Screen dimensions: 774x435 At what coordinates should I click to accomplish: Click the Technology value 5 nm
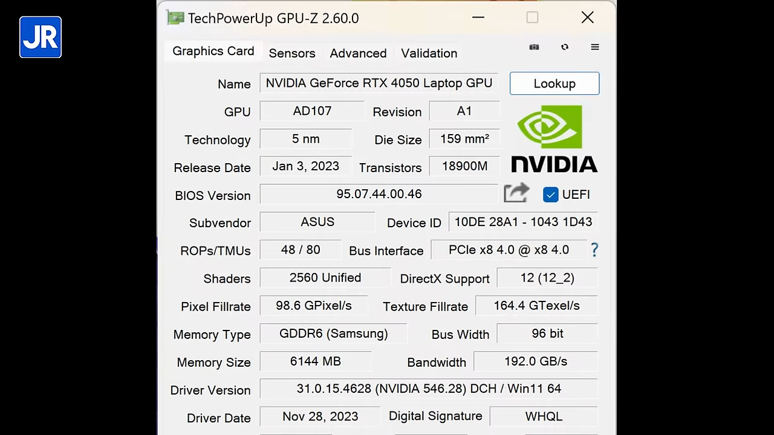coord(306,139)
